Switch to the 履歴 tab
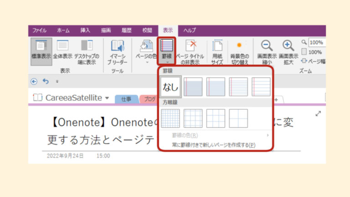Screen dimensions: 350x197 click(x=126, y=31)
